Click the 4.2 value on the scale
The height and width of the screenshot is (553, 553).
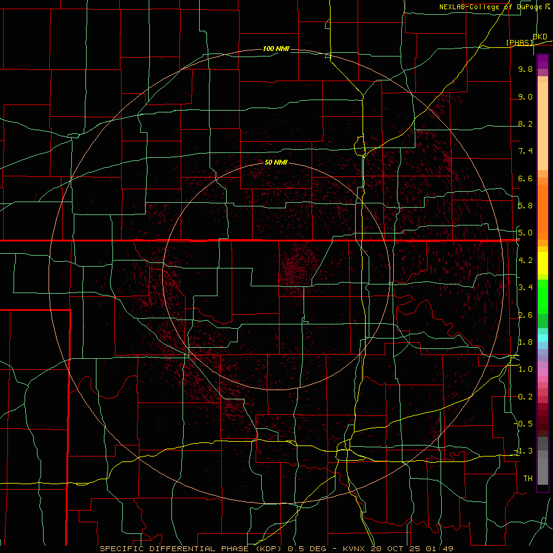click(525, 261)
